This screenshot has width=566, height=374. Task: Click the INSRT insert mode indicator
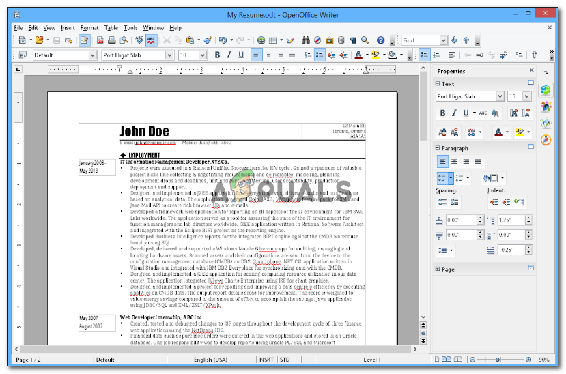266,360
